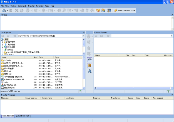The image size is (174, 122).
Task: Expand the 我的电脑 tree node
Action: coord(3,45)
